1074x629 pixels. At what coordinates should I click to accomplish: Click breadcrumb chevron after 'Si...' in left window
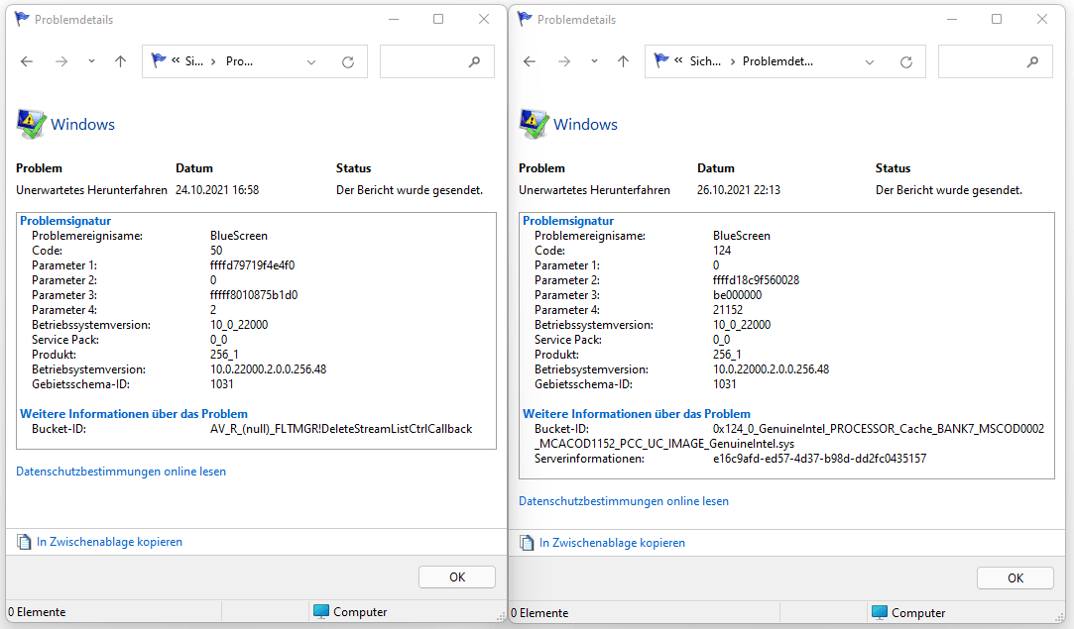(213, 61)
